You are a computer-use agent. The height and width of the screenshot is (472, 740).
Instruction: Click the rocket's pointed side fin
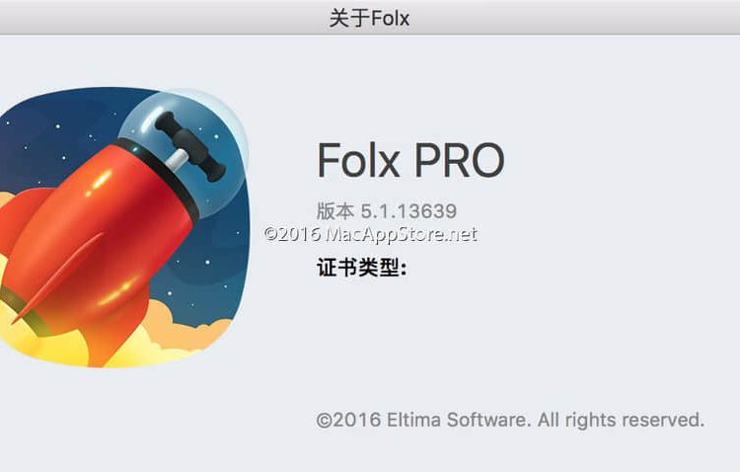(59, 278)
